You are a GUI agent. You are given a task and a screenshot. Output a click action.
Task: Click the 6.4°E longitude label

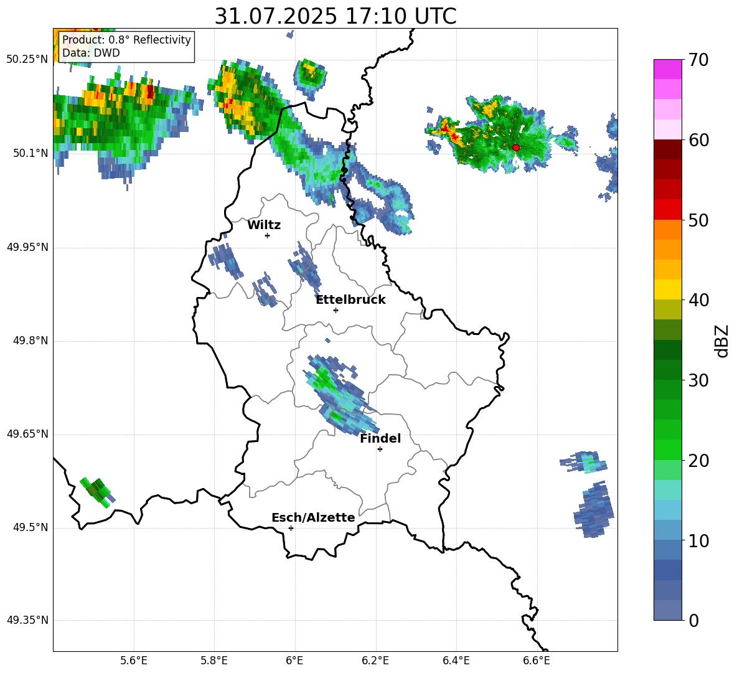[x=456, y=661]
